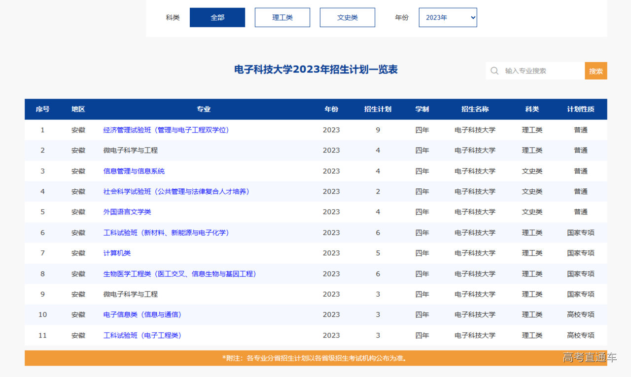Open the 外国语言文学类 major link

[x=127, y=212]
